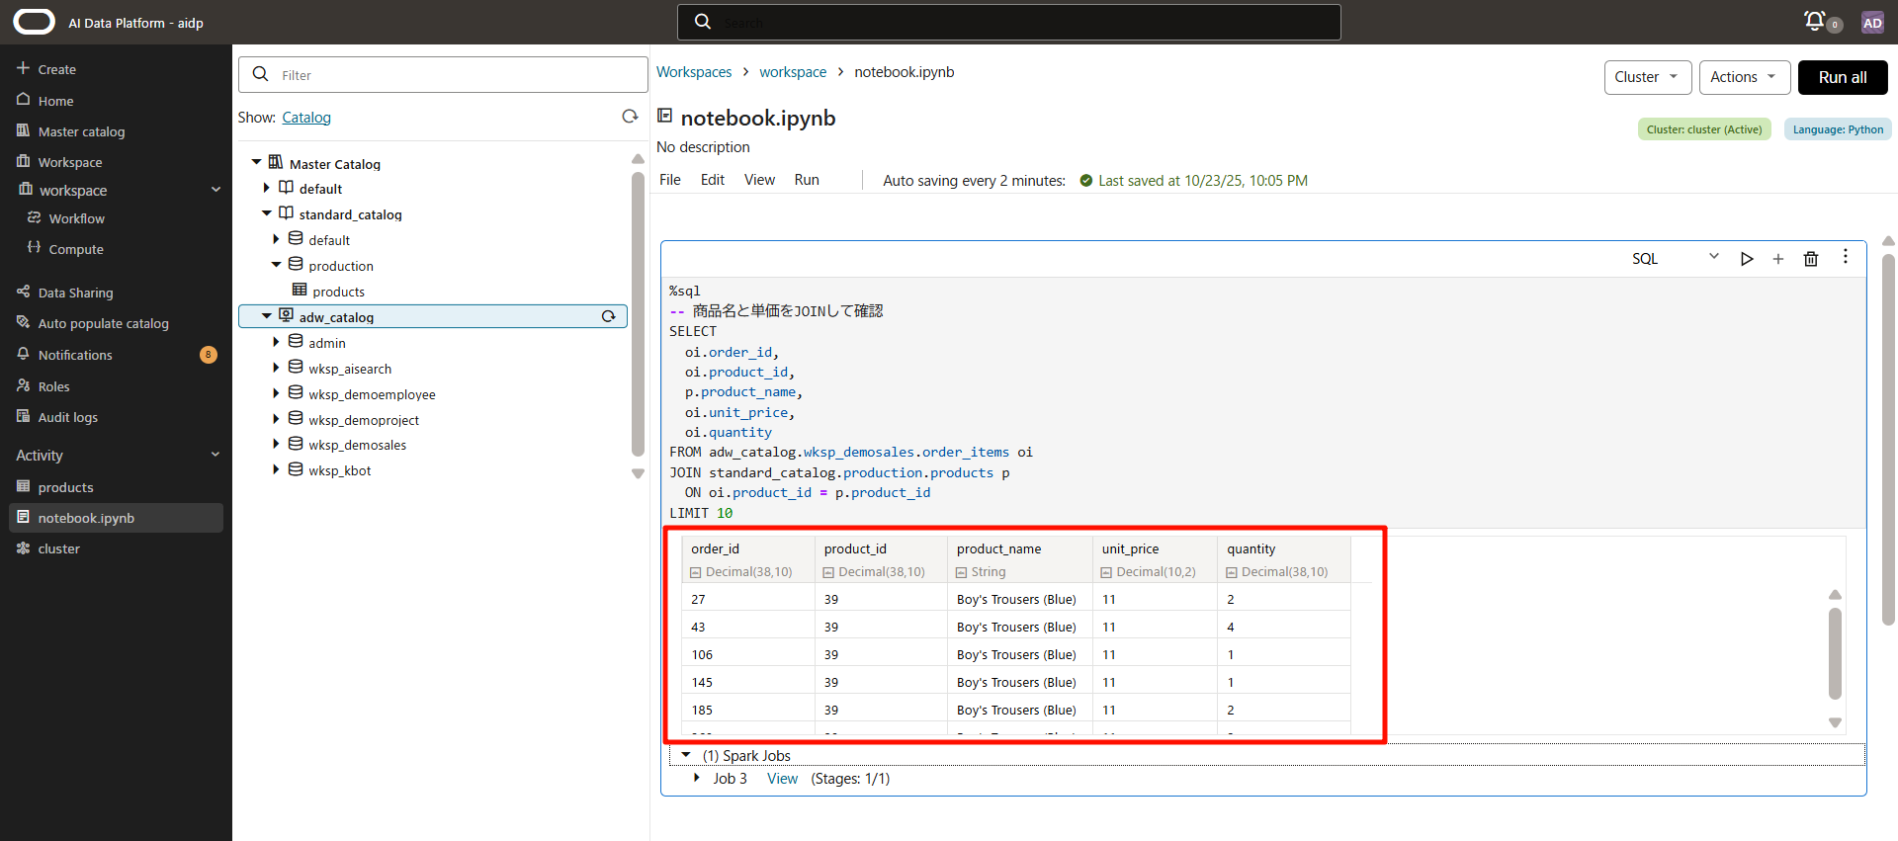Click the View link for Job 3
Screen dimensions: 1898x841
(x=782, y=779)
